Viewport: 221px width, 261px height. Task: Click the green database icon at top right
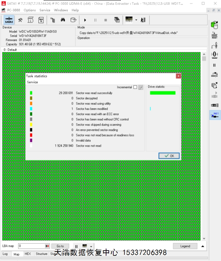click(214, 25)
